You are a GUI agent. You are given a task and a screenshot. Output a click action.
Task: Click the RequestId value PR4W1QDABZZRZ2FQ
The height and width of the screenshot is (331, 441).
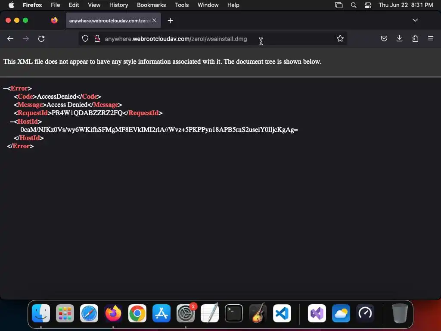click(87, 113)
